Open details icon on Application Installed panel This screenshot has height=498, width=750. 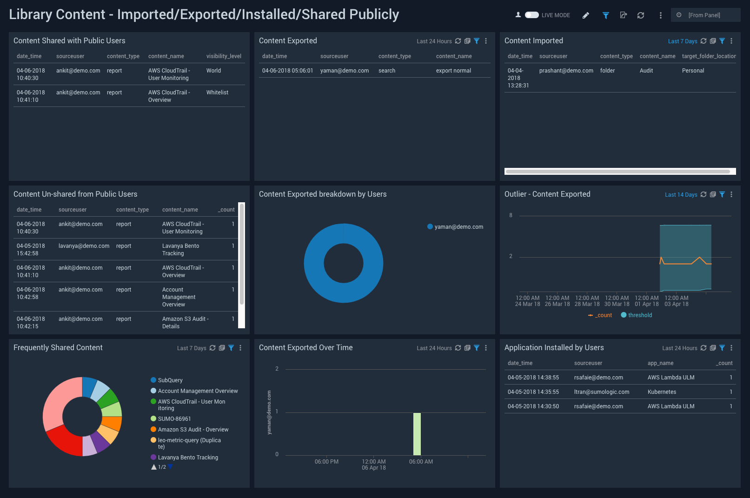713,348
